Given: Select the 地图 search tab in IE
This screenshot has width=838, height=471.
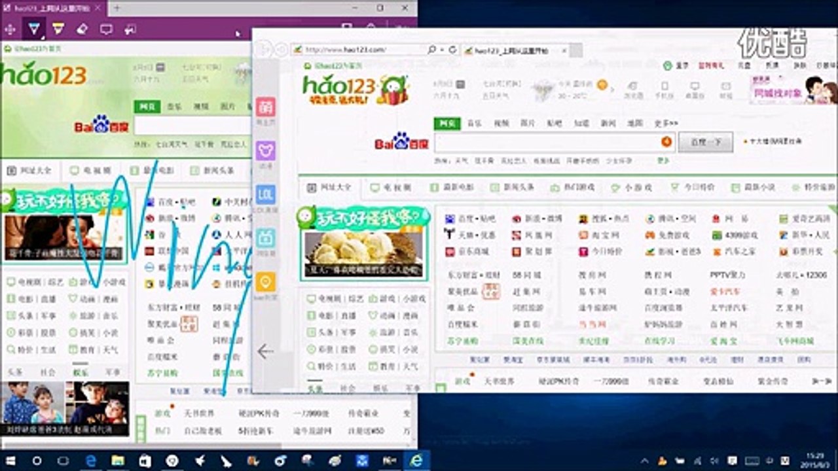Looking at the screenshot, I should 635,123.
